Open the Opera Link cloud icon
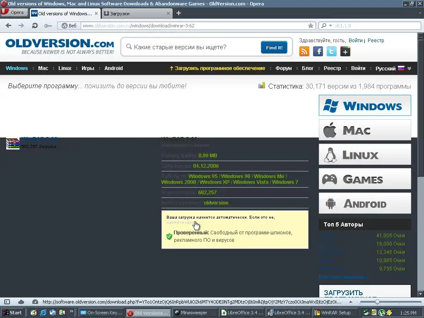Viewport: 424px width, 318px height. 21,302
